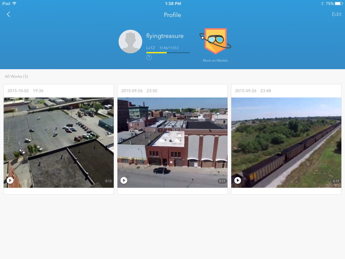Open the downtown buildings video thumbnail

172,143
